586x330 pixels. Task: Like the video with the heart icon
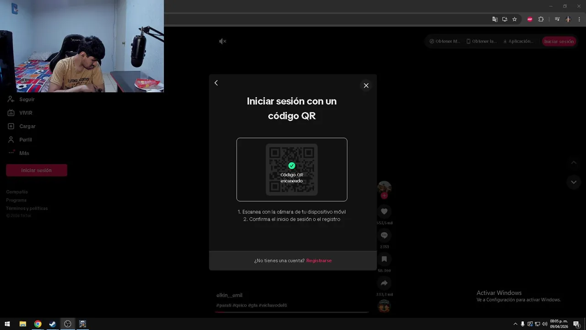click(x=384, y=211)
